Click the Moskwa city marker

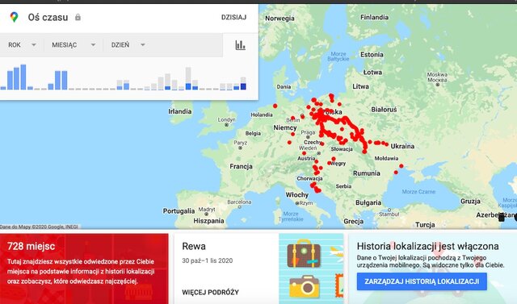(438, 85)
